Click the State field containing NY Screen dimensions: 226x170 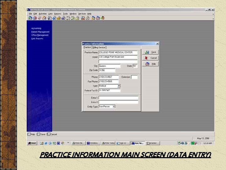click(135, 66)
